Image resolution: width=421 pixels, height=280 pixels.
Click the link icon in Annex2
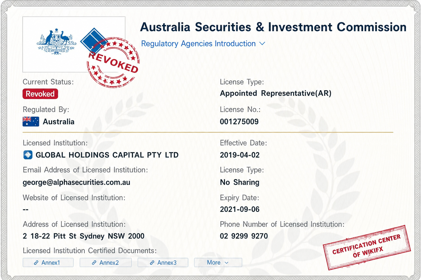[x=94, y=262]
